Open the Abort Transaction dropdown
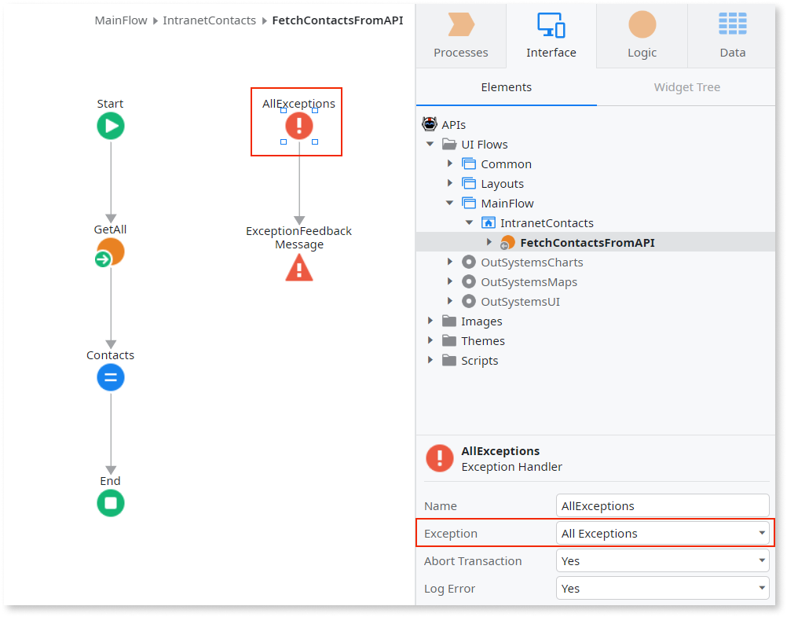The height and width of the screenshot is (617, 787). 662,561
